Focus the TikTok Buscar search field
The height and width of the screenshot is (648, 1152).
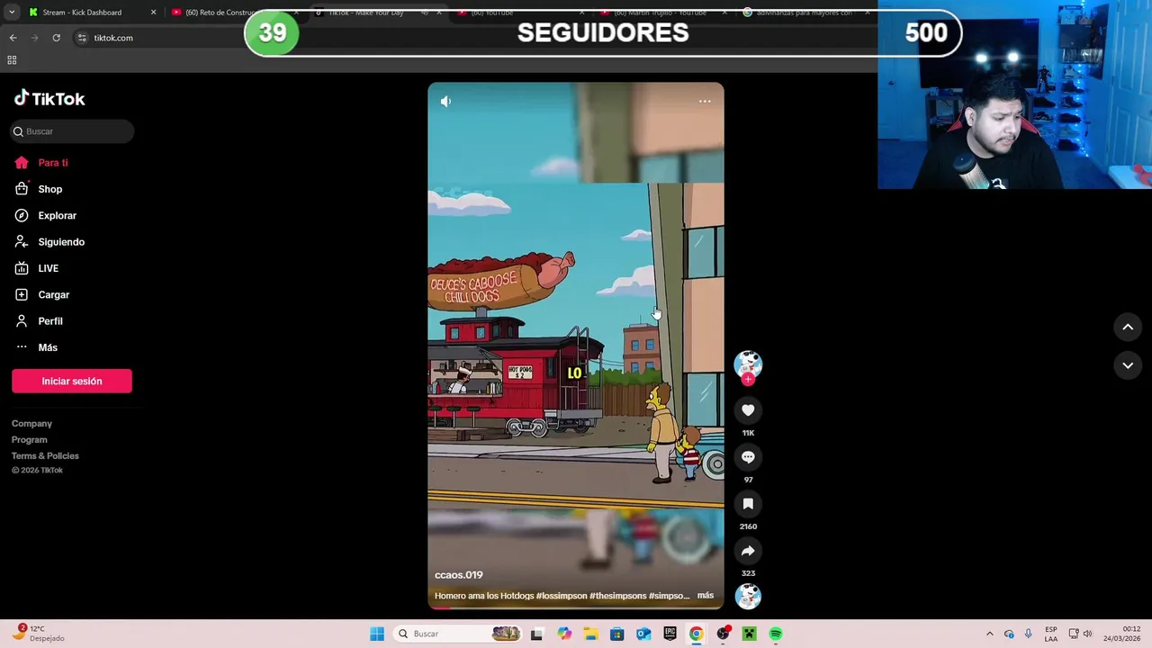(x=73, y=131)
